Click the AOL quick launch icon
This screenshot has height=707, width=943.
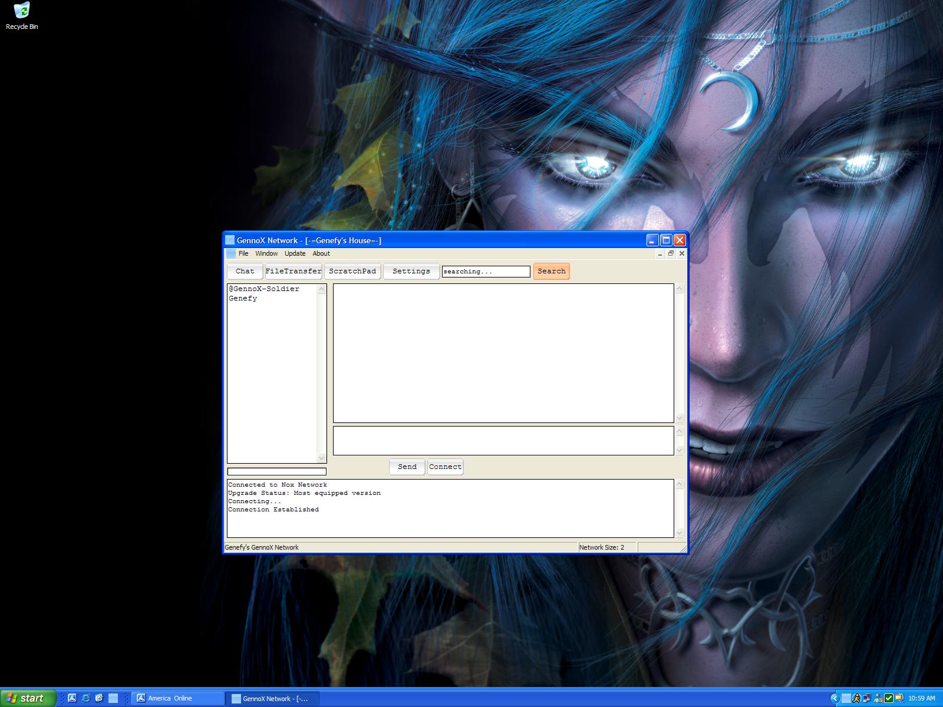[72, 698]
